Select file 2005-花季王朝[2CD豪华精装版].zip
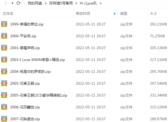This screenshot has height=122, width=168. pos(39,95)
